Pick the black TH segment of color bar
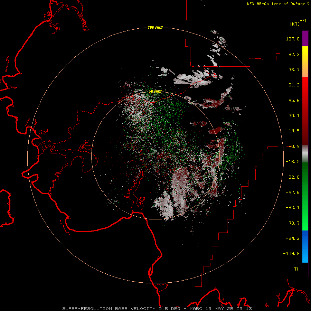The width and height of the screenshot is (311, 311). [305, 269]
